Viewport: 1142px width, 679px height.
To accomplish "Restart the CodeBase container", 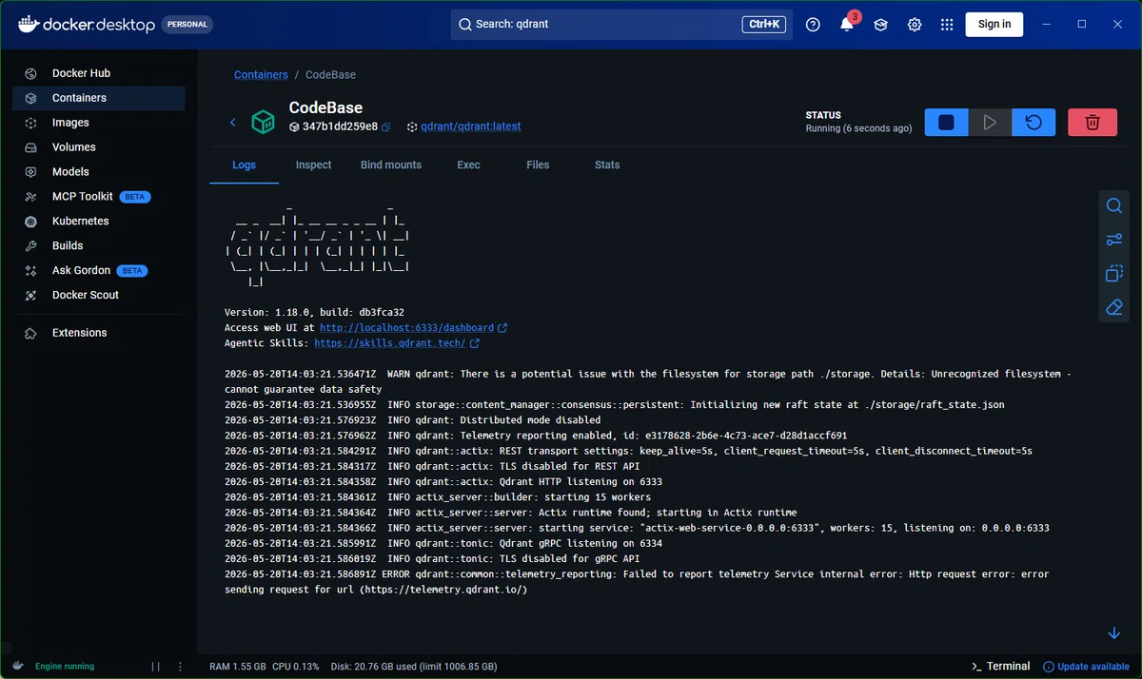I will coord(1034,123).
